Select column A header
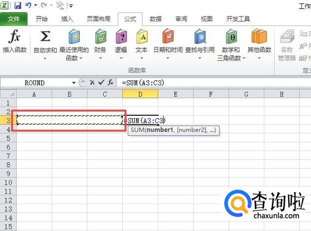This screenshot has height=231, width=311. pos(34,94)
